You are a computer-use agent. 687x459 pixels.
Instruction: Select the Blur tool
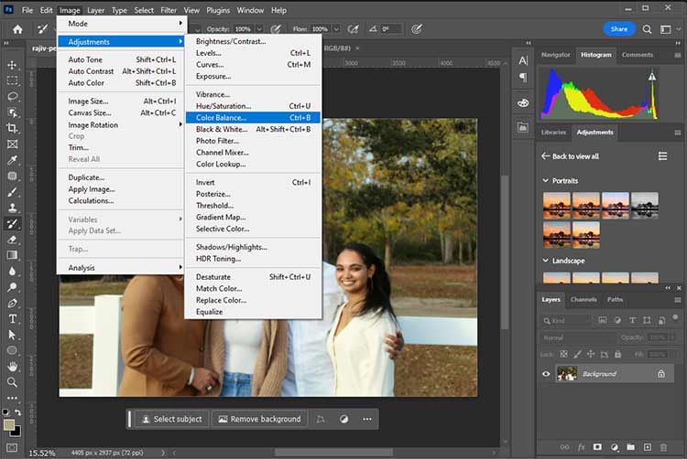(12, 271)
